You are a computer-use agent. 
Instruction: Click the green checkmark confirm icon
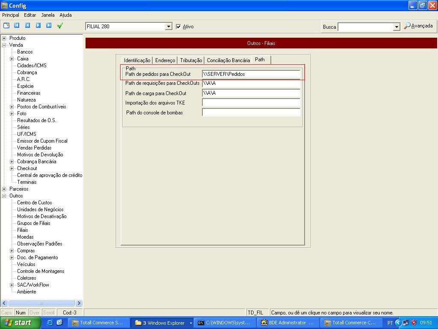[60, 26]
